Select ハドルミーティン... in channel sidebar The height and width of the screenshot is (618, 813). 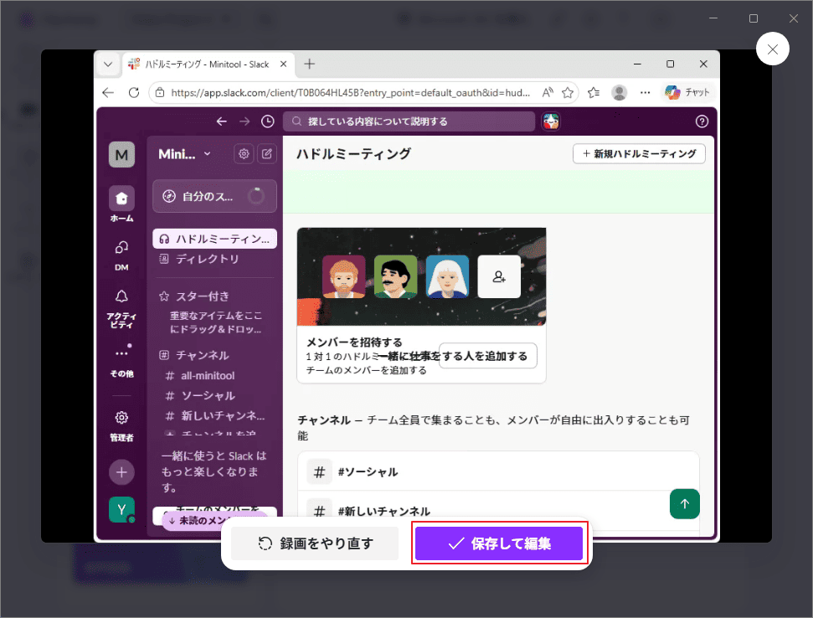pyautogui.click(x=214, y=239)
